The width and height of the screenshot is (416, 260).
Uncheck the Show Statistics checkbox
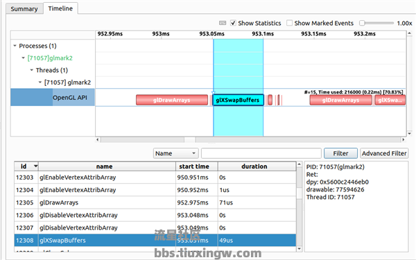[233, 23]
